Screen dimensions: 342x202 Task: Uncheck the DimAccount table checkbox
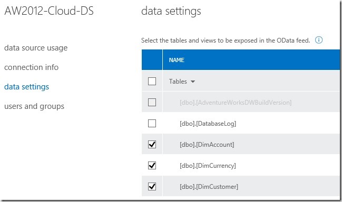(x=152, y=144)
